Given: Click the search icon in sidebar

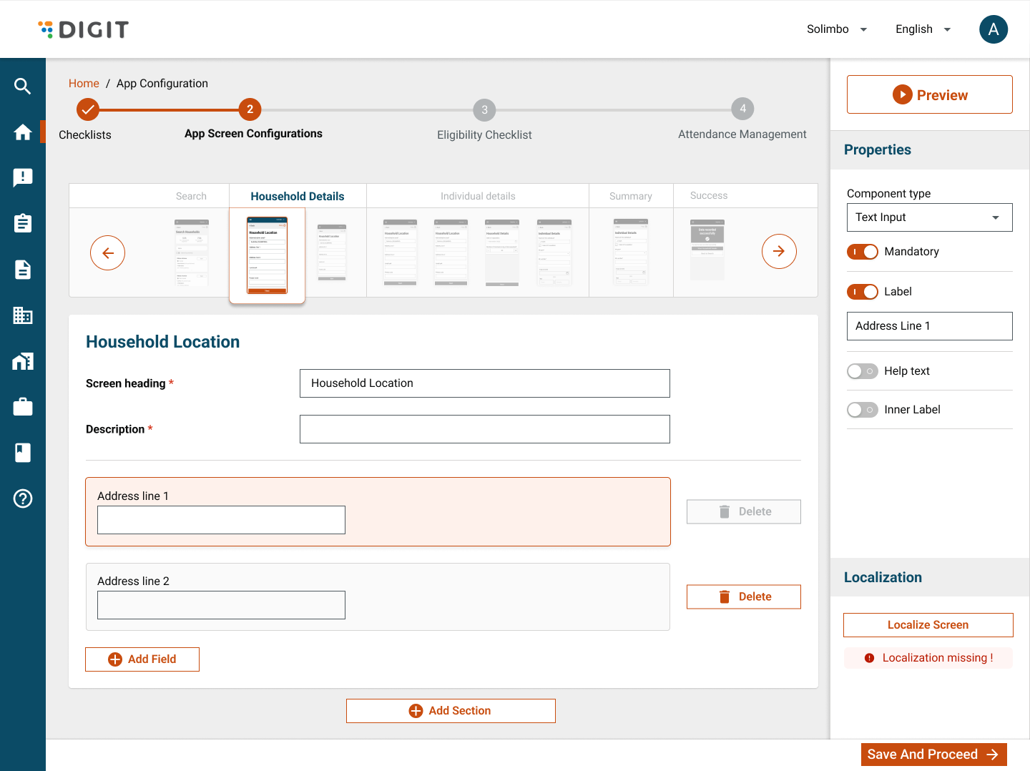Looking at the screenshot, I should (23, 87).
